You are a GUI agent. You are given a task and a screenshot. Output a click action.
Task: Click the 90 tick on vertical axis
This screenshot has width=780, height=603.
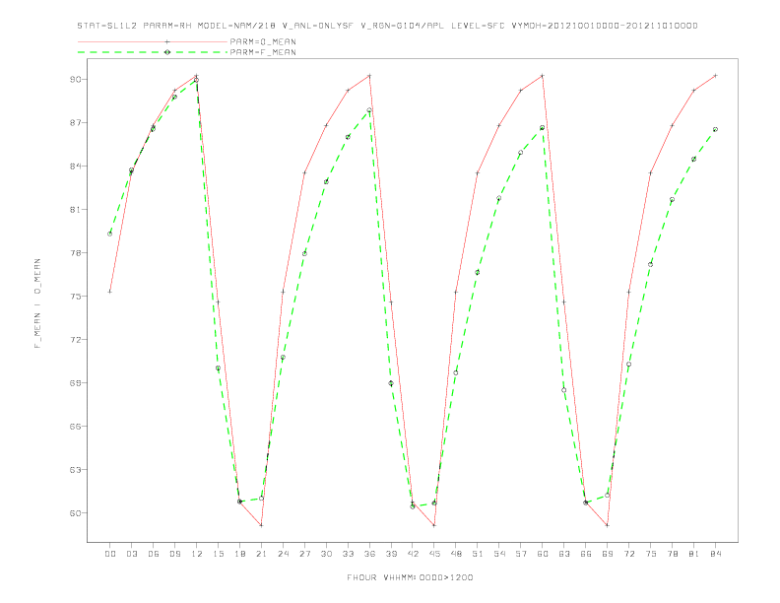click(75, 80)
